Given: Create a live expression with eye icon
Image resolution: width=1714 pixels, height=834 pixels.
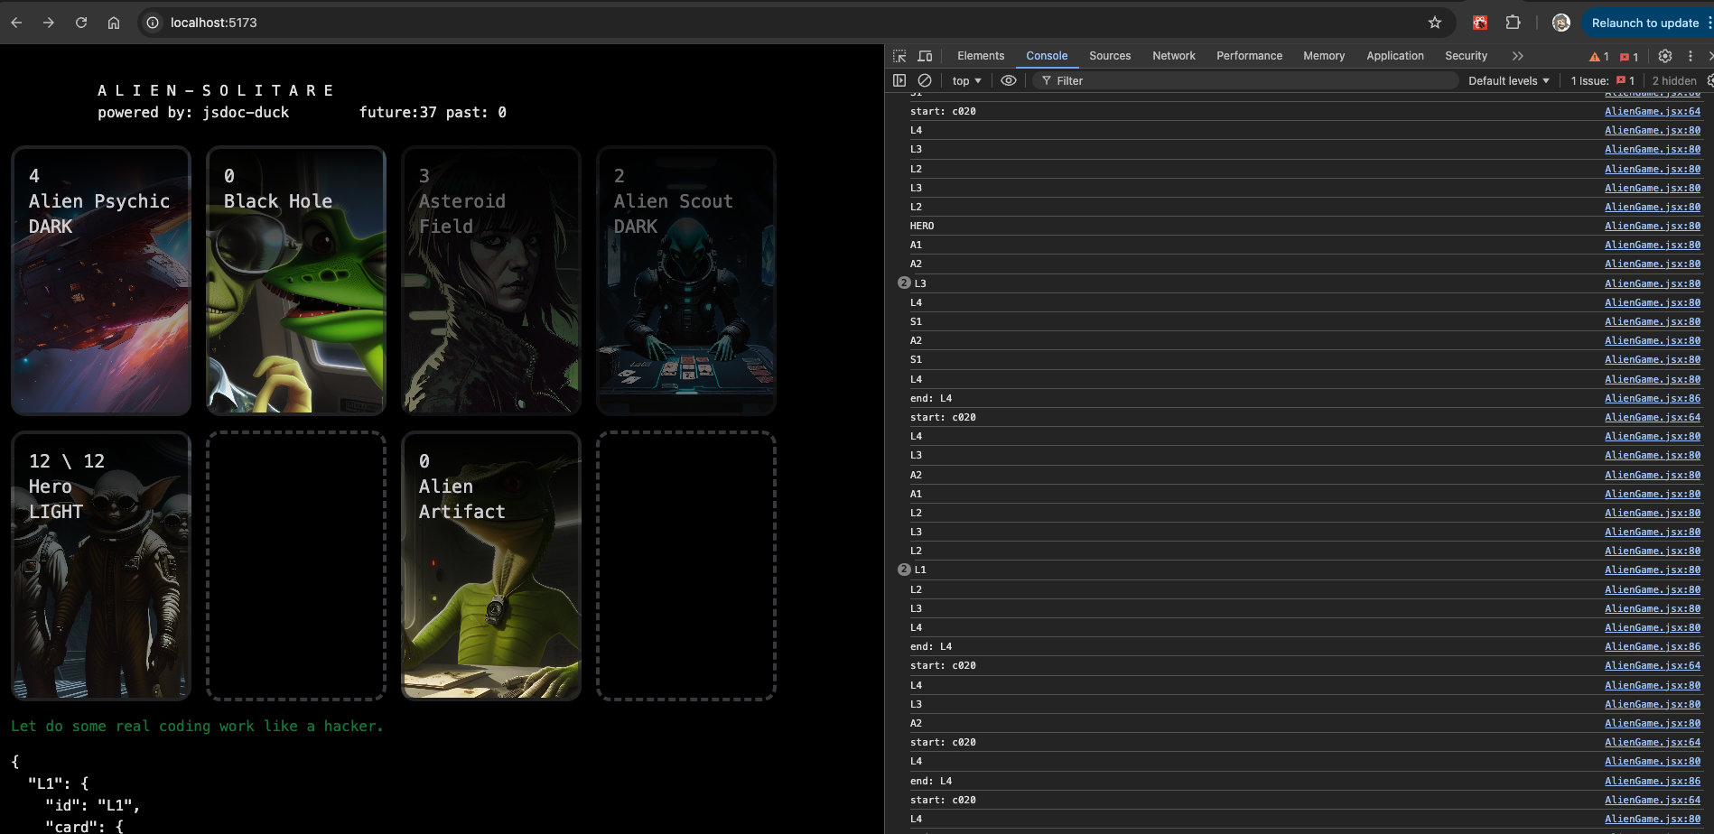Looking at the screenshot, I should point(1009,80).
